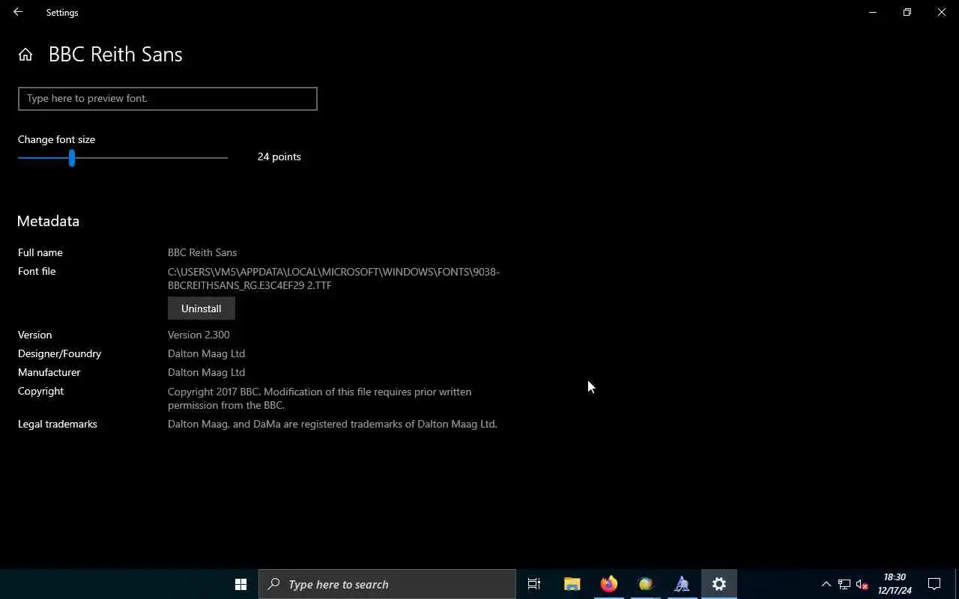The image size is (959, 599).
Task: Open the Windows Start menu
Action: click(x=240, y=584)
